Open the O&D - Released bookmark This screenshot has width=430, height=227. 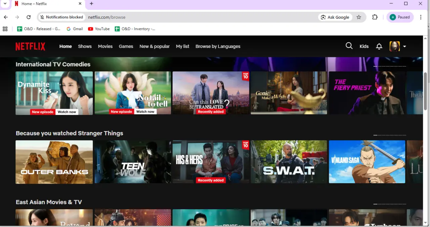point(39,29)
